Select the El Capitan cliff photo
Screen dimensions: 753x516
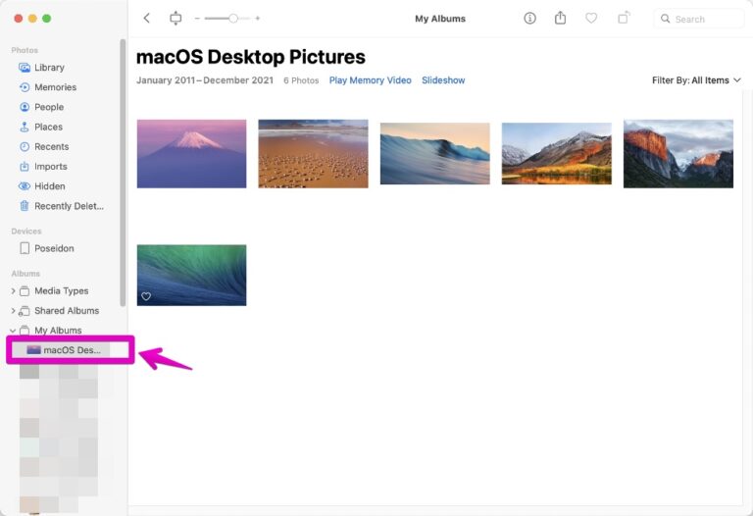(x=678, y=154)
